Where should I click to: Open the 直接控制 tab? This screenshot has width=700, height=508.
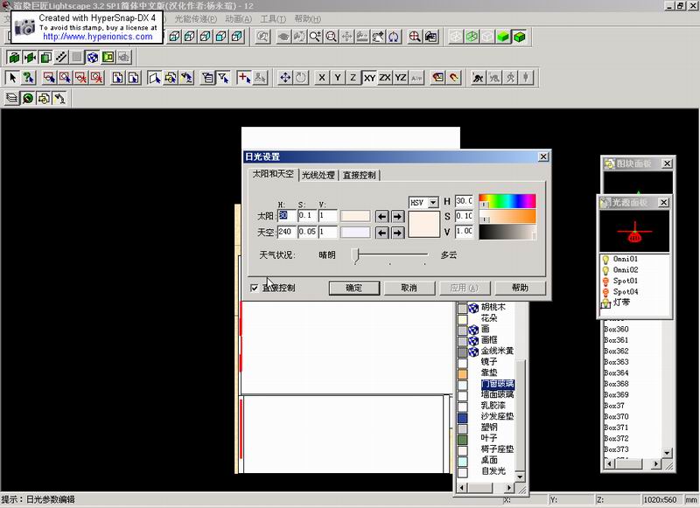pyautogui.click(x=359, y=175)
